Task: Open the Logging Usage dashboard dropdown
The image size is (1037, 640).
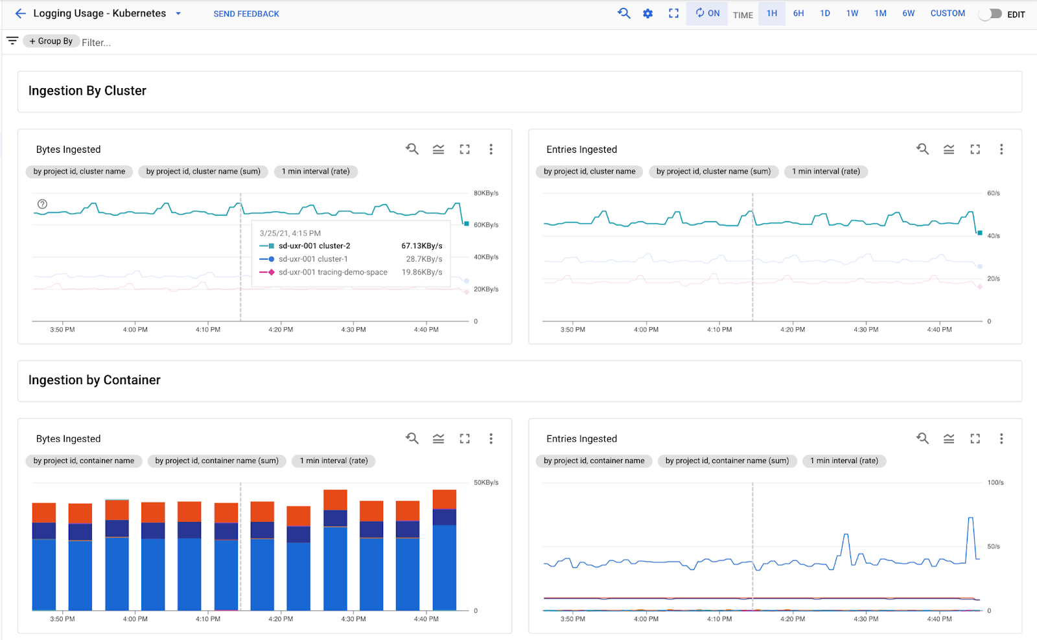Action: coord(178,14)
